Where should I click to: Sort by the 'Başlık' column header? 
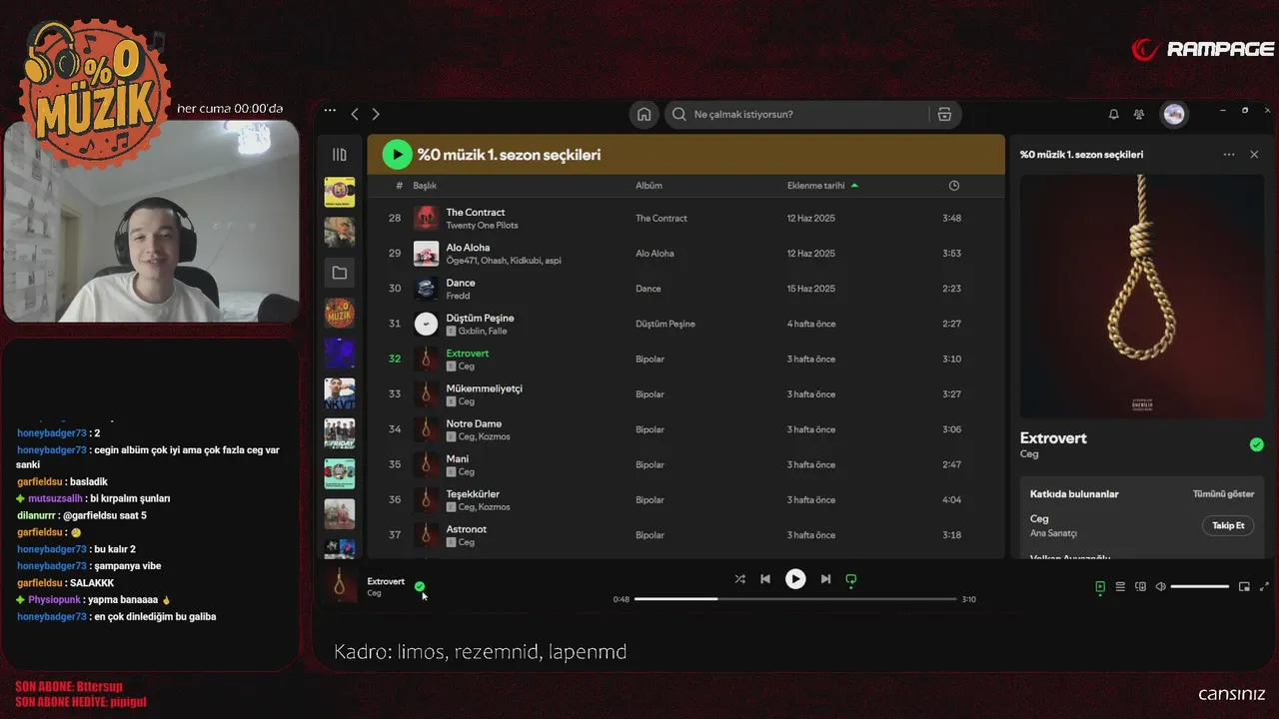(x=425, y=186)
